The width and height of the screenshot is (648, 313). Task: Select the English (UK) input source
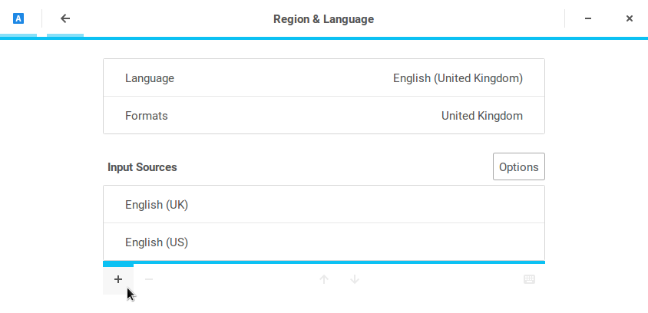coord(323,205)
